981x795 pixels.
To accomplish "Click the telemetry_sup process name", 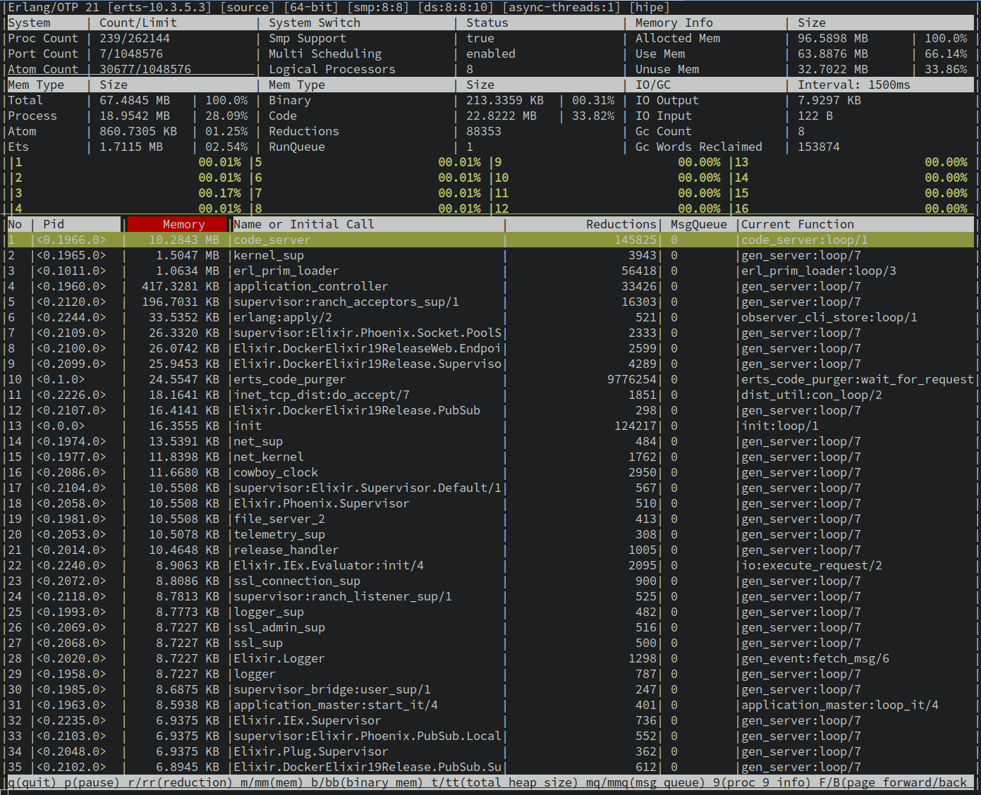I will (279, 534).
